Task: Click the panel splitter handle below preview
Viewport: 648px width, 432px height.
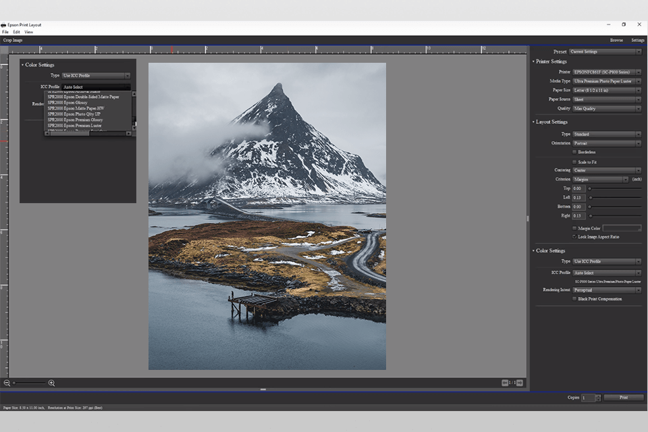Action: [263, 389]
